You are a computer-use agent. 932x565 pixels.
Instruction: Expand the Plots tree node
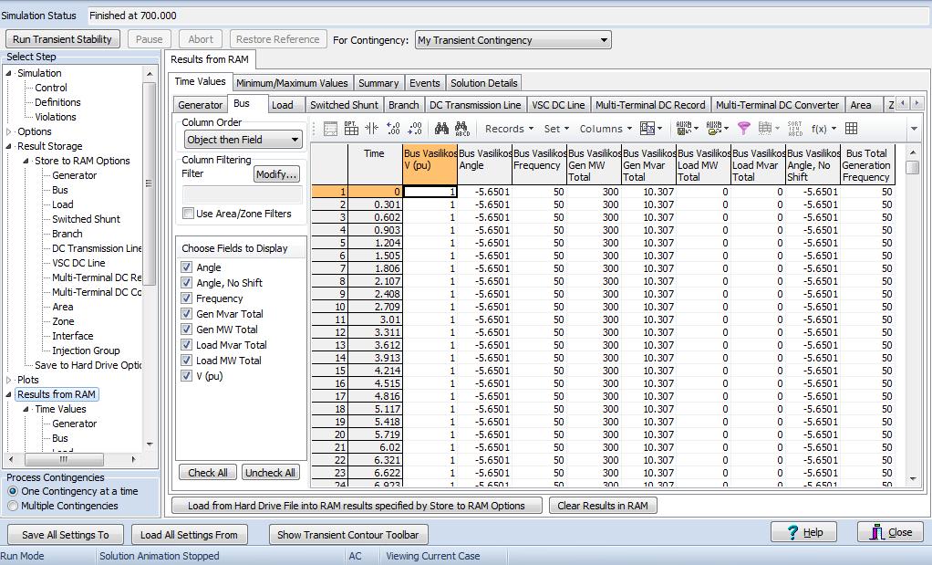click(9, 380)
